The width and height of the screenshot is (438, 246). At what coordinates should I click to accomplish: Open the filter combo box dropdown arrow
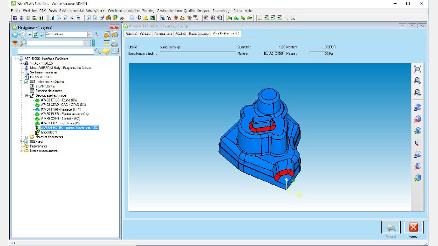(x=86, y=43)
